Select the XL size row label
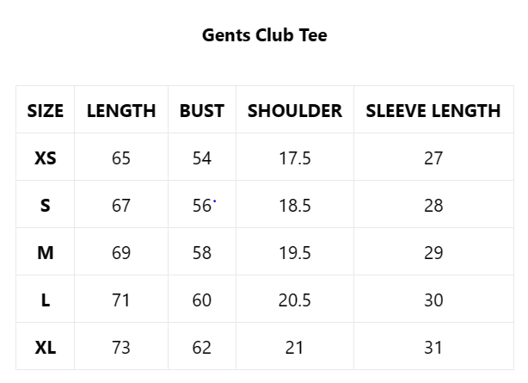 point(46,348)
